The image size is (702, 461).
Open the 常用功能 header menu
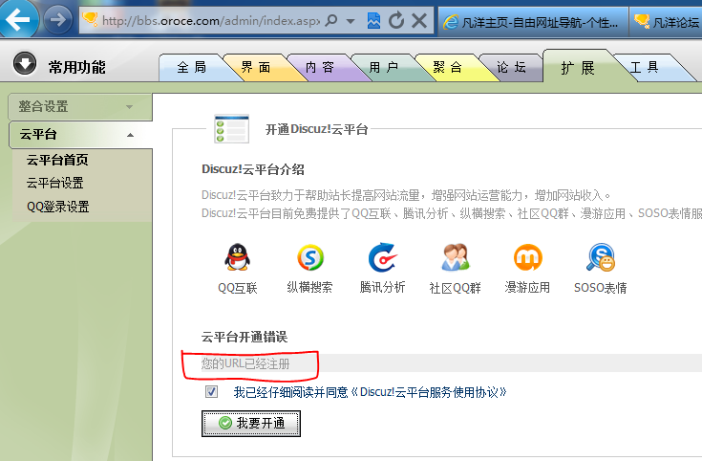click(x=77, y=67)
